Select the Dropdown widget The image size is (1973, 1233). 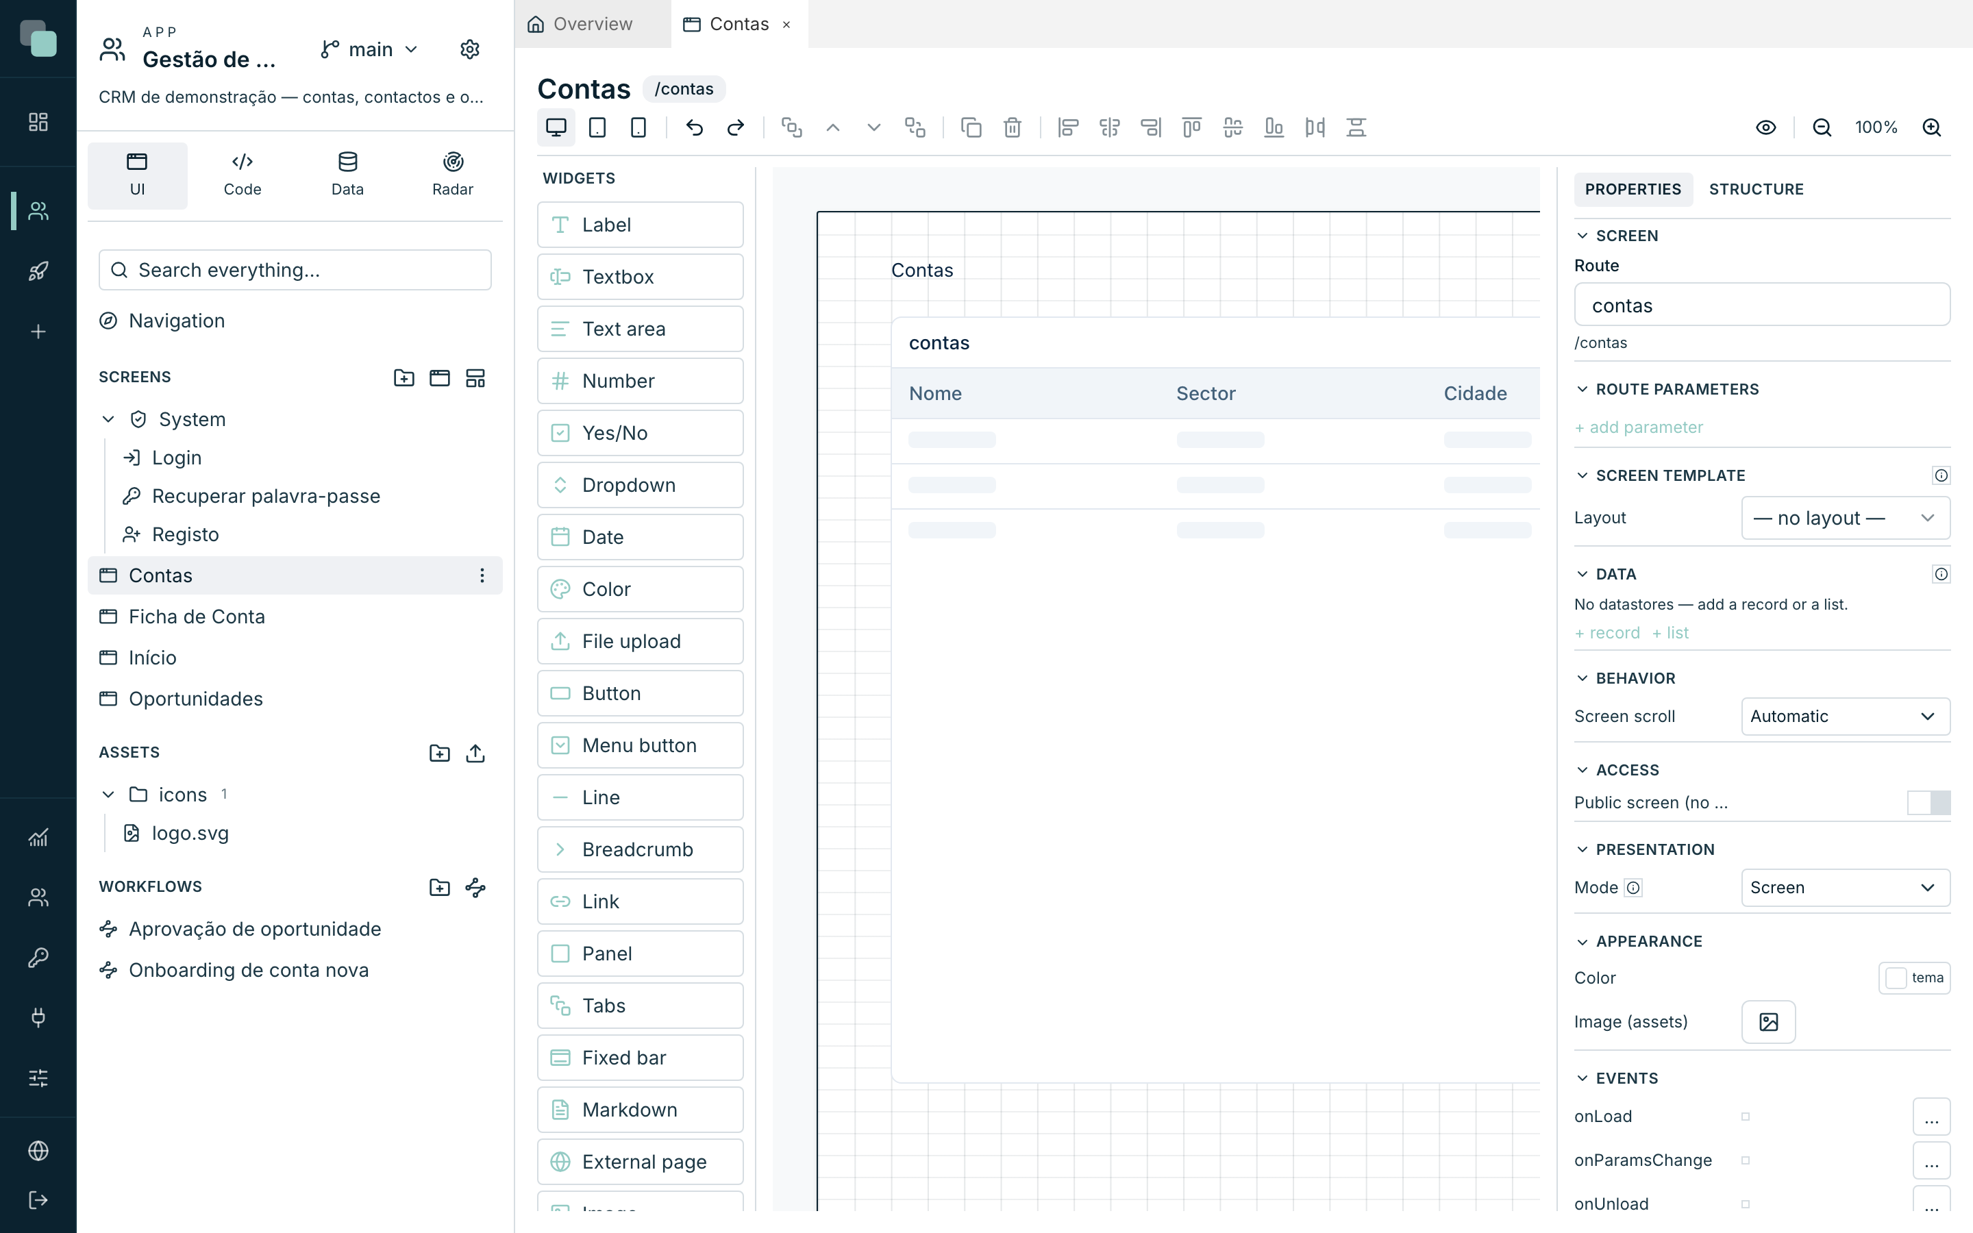[640, 485]
